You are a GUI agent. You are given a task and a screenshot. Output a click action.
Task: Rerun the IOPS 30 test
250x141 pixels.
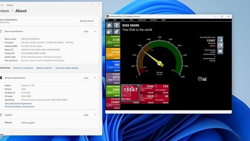pos(165,103)
